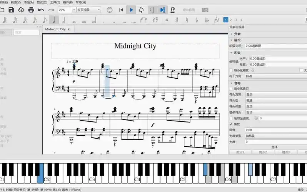Screen dimensions: 307x192
Task: Open the 帮助(H) menu
Action: click(81, 2)
